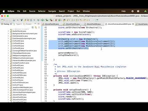
Task: Click the screen recording status icon in menu bar
Action: tap(133, 11)
